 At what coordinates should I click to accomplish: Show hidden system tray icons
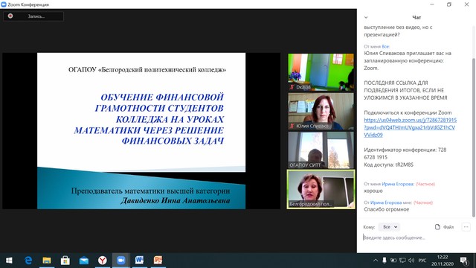click(376, 261)
